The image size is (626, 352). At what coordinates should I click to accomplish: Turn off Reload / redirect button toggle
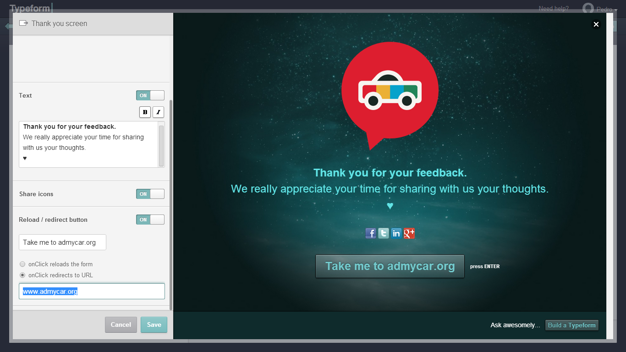click(x=150, y=220)
